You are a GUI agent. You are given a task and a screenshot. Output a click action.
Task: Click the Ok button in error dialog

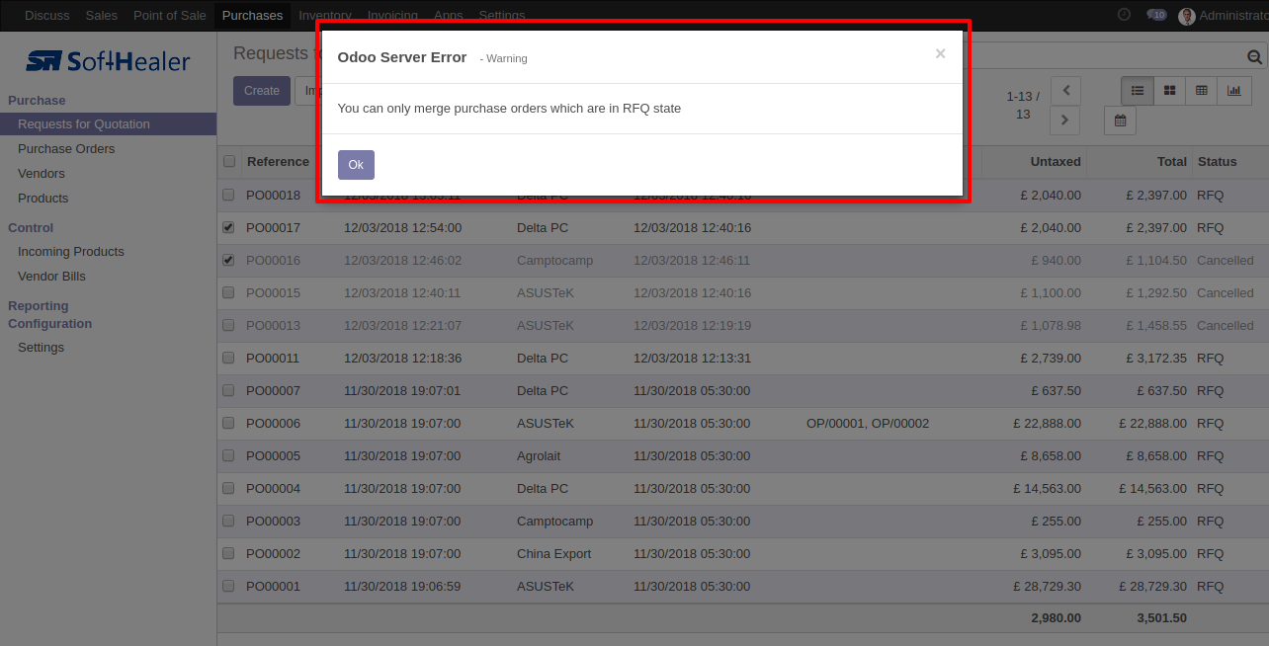click(x=356, y=165)
